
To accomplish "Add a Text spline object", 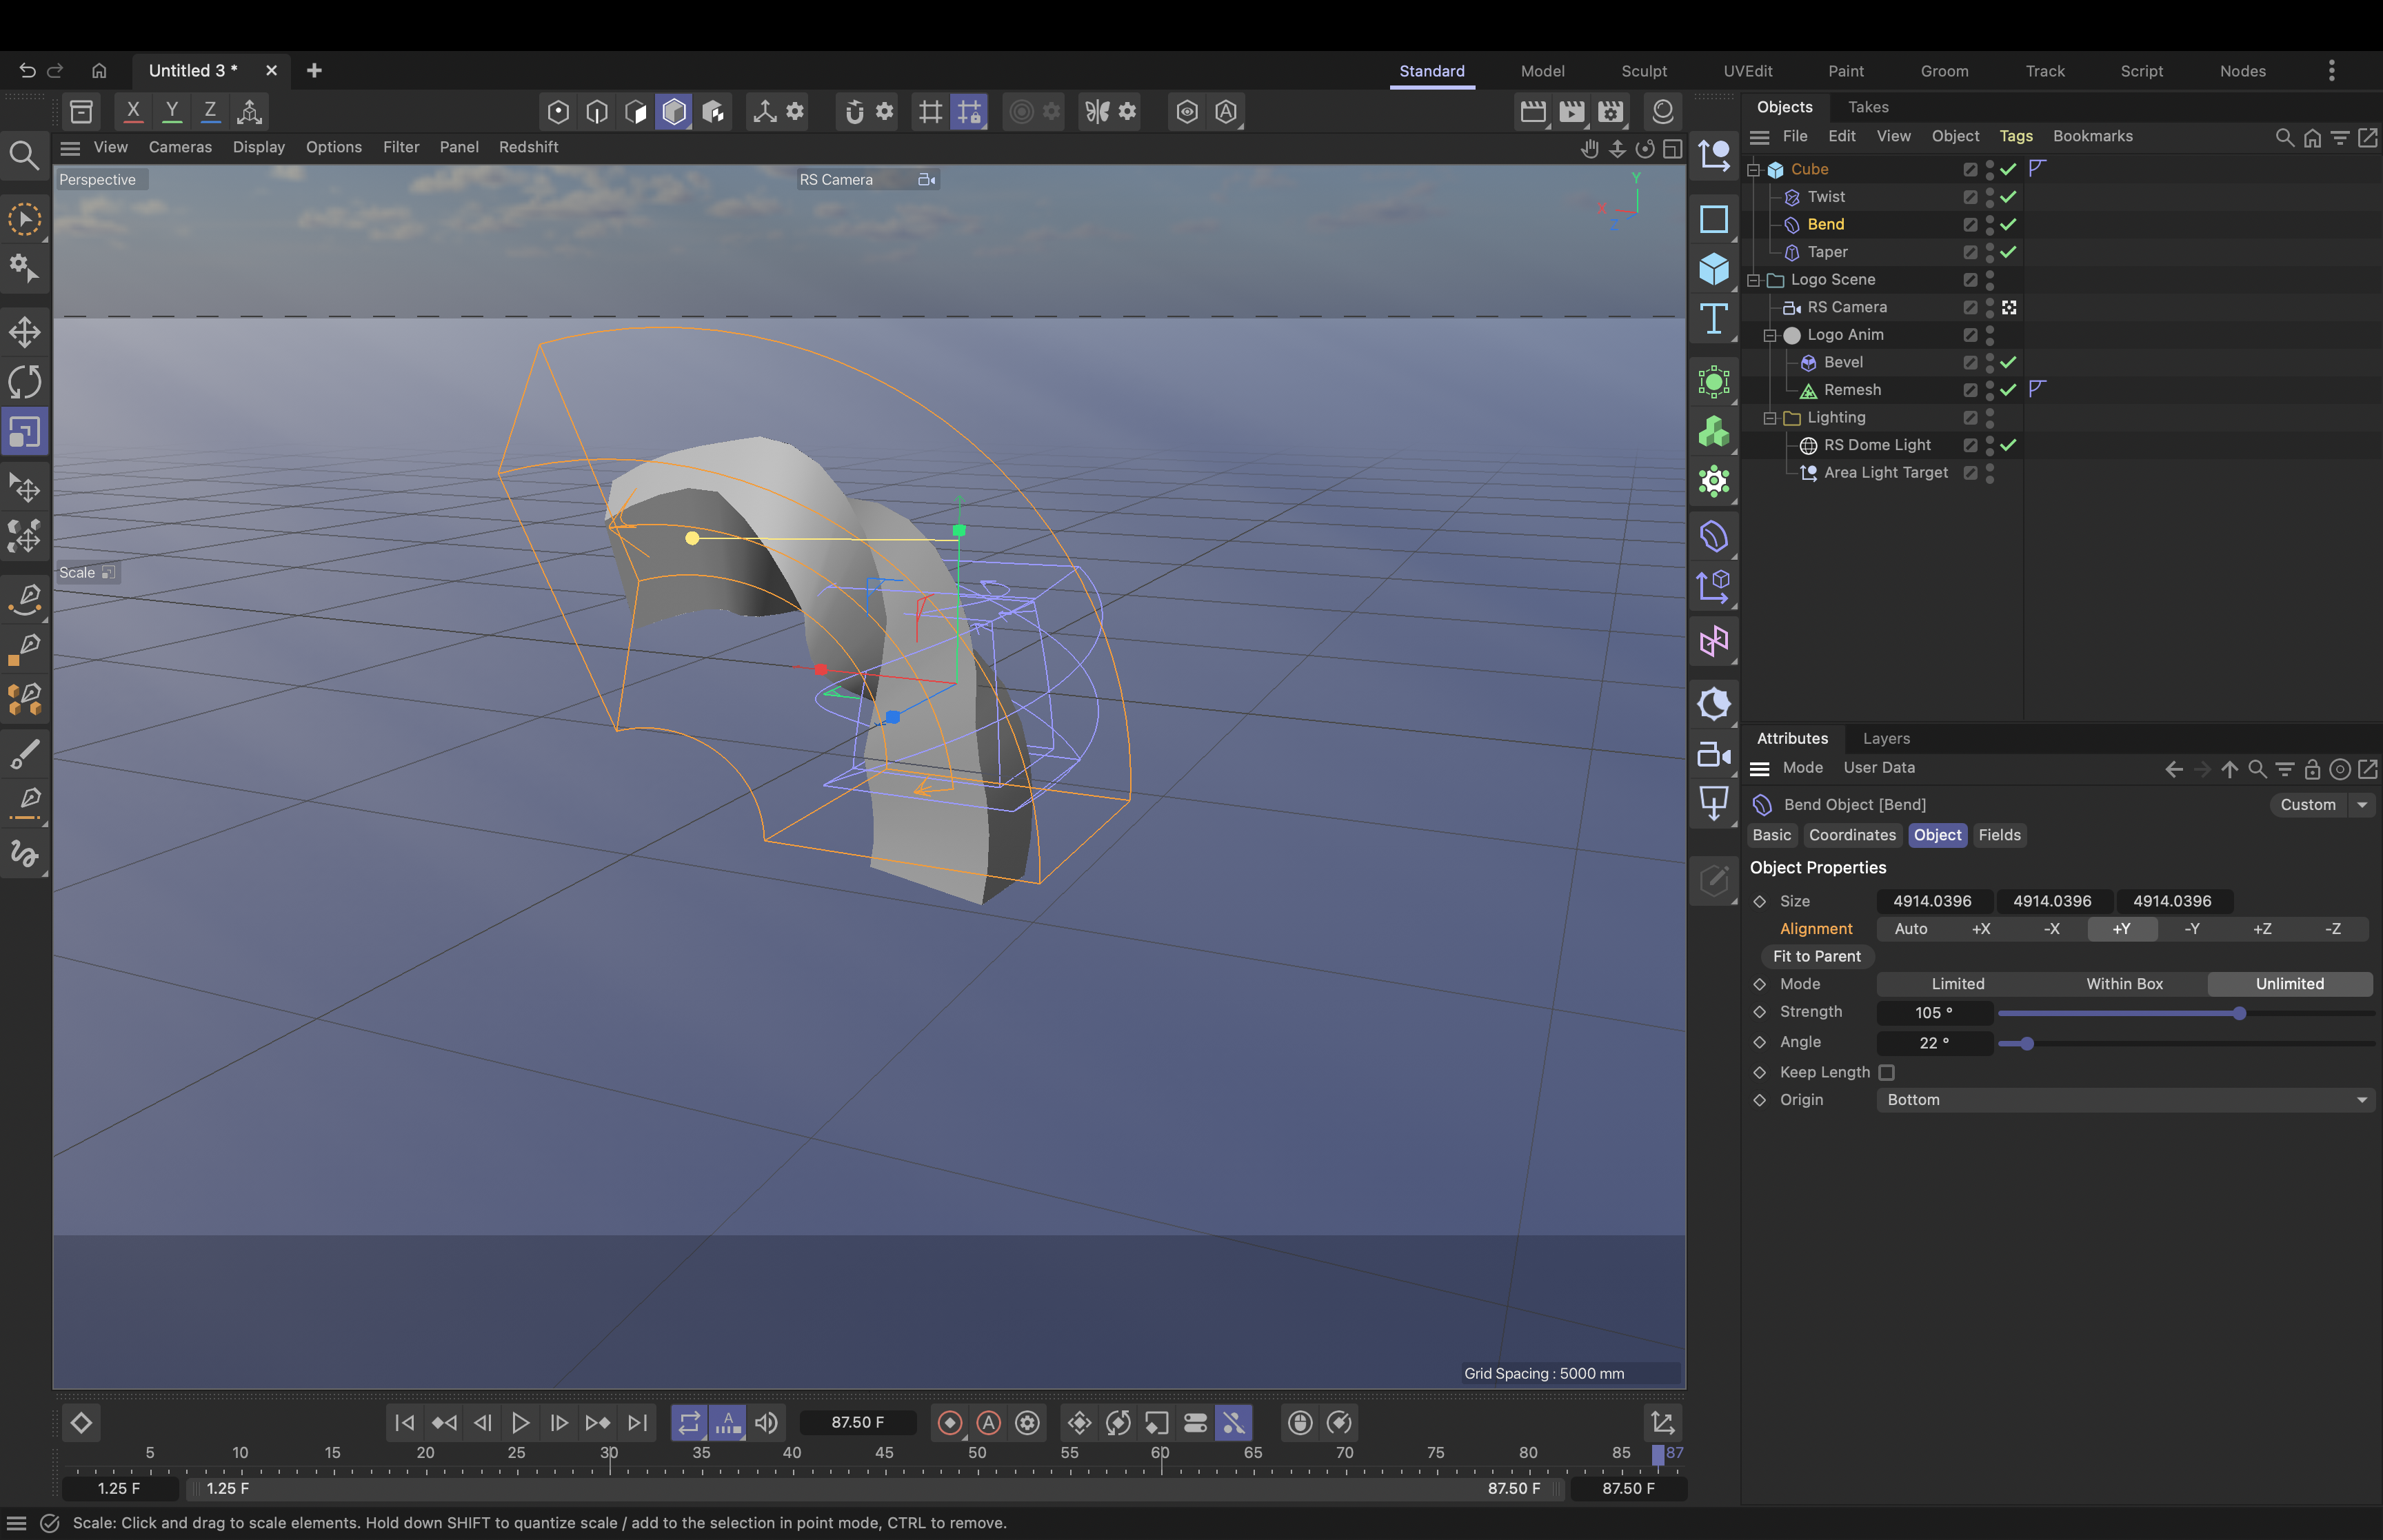I will pyautogui.click(x=1714, y=318).
